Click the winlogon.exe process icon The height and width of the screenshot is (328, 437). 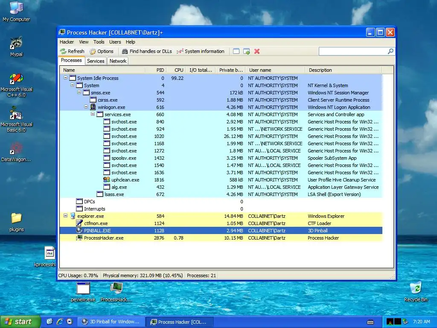coord(93,107)
